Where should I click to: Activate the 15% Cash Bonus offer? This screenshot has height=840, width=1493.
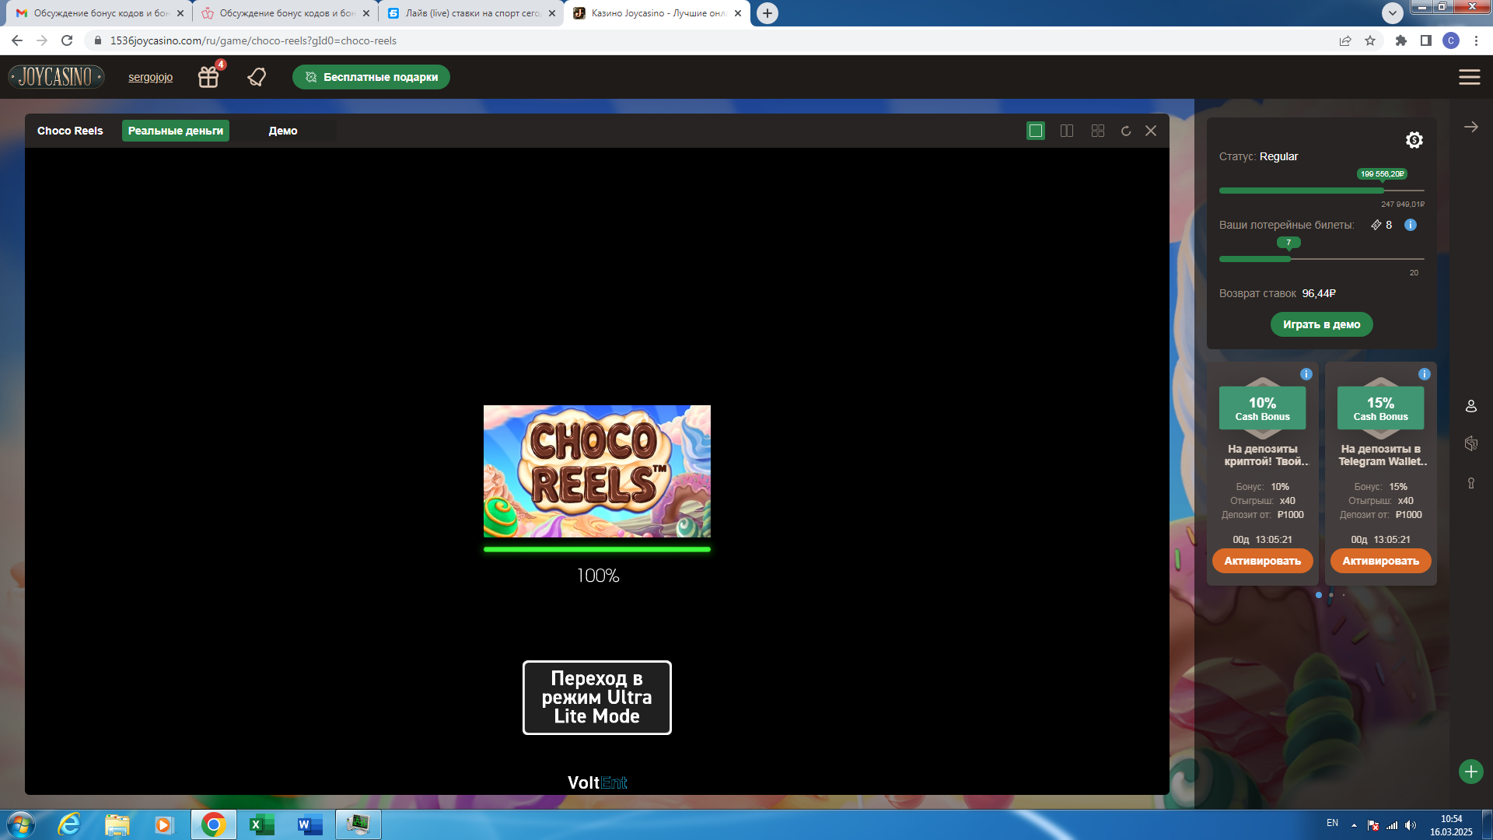[x=1380, y=561]
